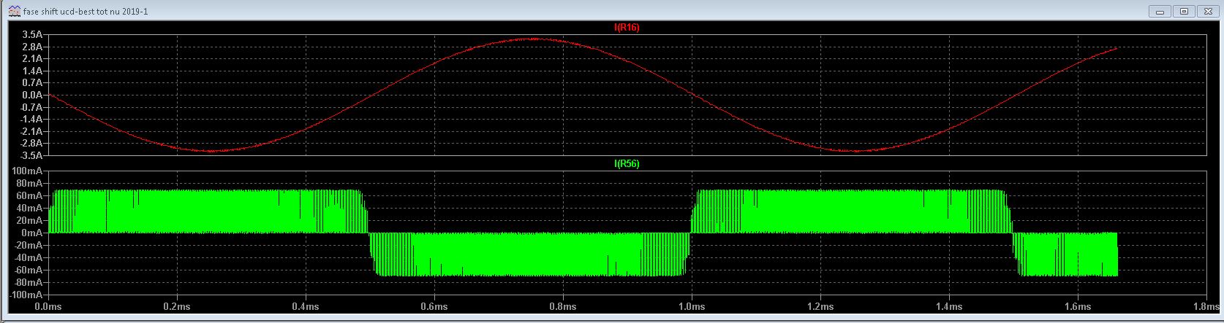Click the 1.8ms time axis label
The width and height of the screenshot is (1224, 323).
[x=1206, y=308]
